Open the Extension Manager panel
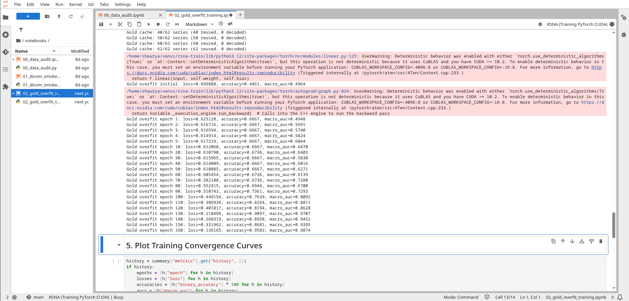 (x=6, y=87)
